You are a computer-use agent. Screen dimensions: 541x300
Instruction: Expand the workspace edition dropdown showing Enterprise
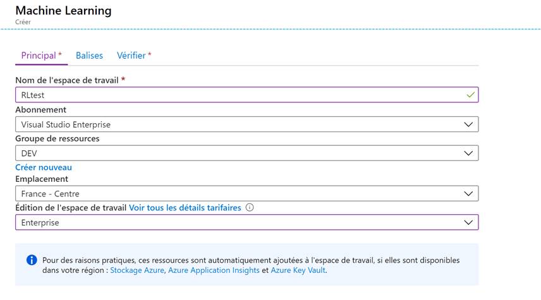[246, 222]
